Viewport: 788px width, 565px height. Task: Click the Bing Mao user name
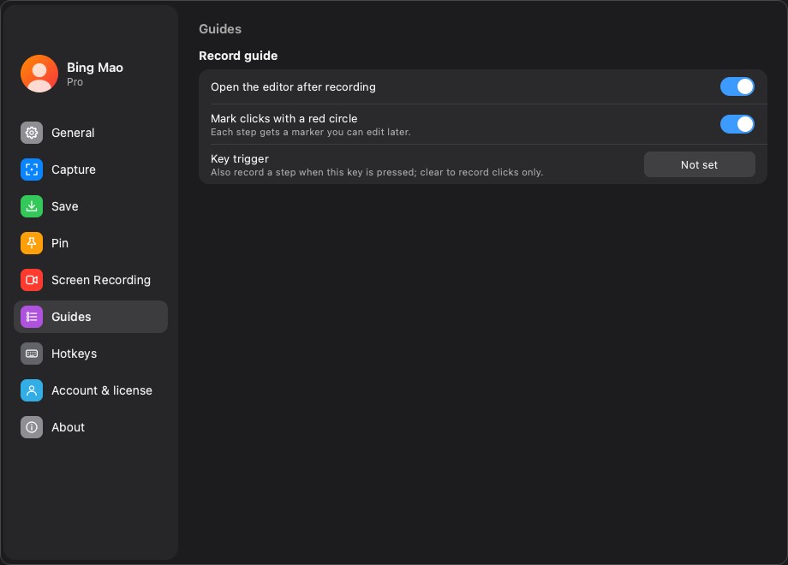click(95, 68)
